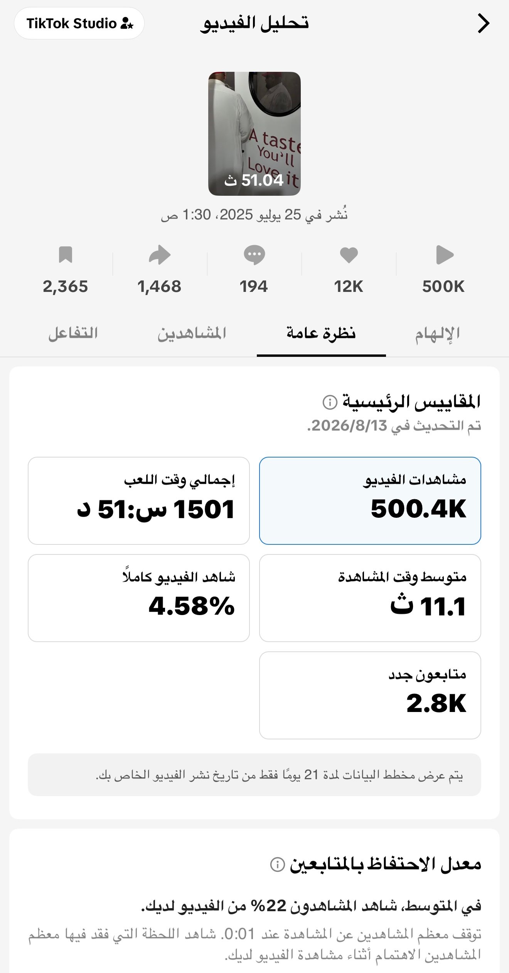The height and width of the screenshot is (973, 509).
Task: Tap the 12K likes count
Action: (x=349, y=286)
